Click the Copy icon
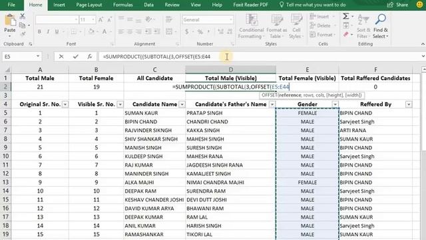The height and width of the screenshot is (240, 426). (23, 25)
